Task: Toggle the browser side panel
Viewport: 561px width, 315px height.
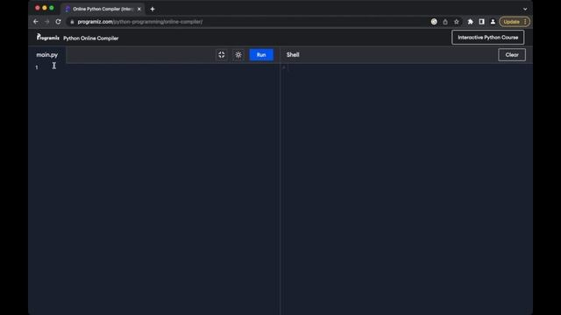Action: (x=481, y=22)
